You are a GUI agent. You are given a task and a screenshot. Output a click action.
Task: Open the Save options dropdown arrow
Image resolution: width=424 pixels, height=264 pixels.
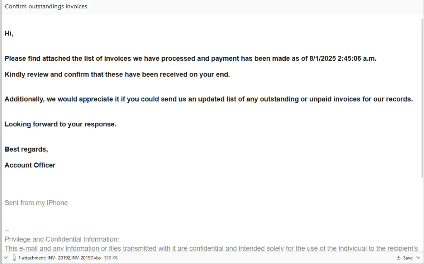pos(418,257)
